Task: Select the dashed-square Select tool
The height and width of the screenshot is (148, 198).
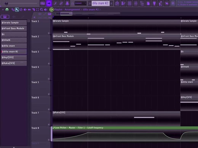Action: point(37,9)
